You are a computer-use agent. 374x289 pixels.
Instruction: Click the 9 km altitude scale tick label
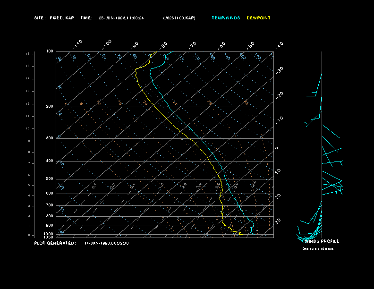click(29, 141)
